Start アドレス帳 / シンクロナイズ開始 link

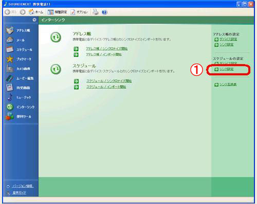pos(106,49)
